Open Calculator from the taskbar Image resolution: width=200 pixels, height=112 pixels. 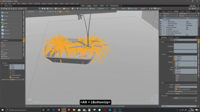pos(89,110)
